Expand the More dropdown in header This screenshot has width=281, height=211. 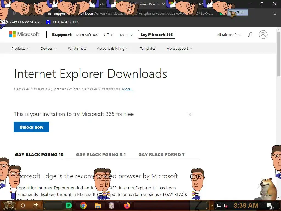(126, 35)
